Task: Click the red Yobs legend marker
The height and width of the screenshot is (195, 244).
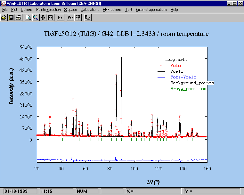Action: click(x=161, y=66)
